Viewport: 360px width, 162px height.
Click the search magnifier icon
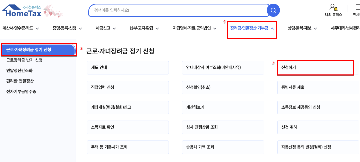pyautogui.click(x=273, y=10)
